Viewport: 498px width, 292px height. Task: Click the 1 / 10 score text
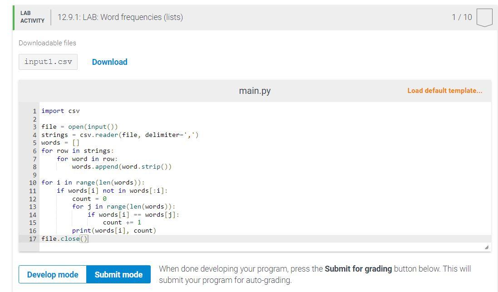click(462, 17)
